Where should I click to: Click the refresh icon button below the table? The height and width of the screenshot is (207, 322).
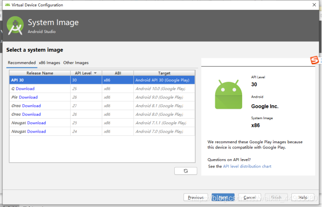(x=186, y=171)
